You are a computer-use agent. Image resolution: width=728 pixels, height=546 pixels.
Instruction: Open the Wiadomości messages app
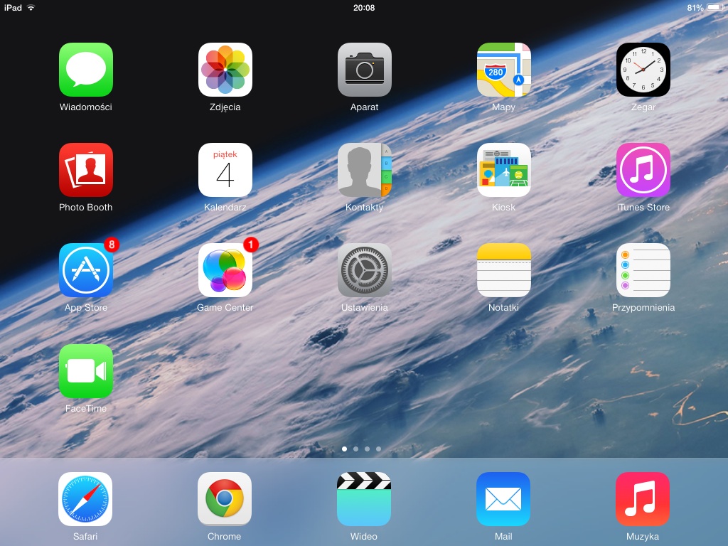pyautogui.click(x=86, y=70)
